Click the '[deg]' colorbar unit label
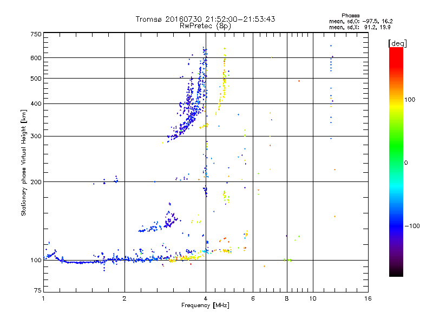 click(397, 43)
